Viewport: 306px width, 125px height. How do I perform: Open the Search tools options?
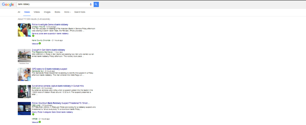pyautogui.click(x=80, y=12)
